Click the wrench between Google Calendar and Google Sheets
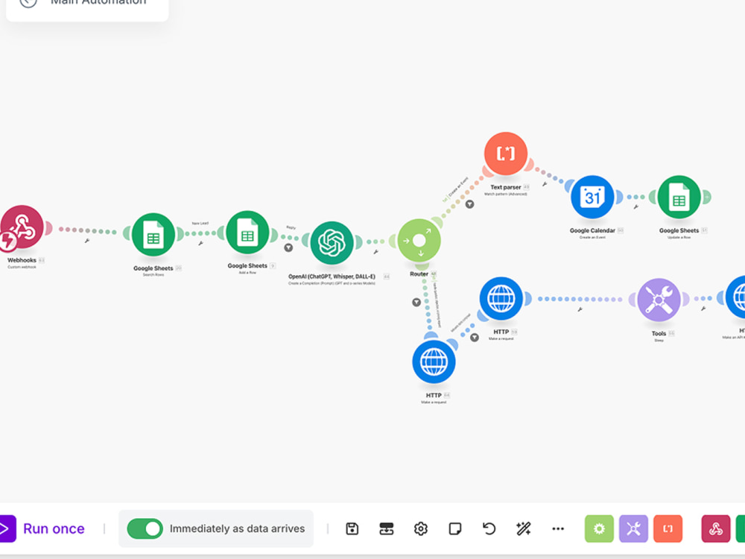The image size is (745, 559). coord(635,206)
